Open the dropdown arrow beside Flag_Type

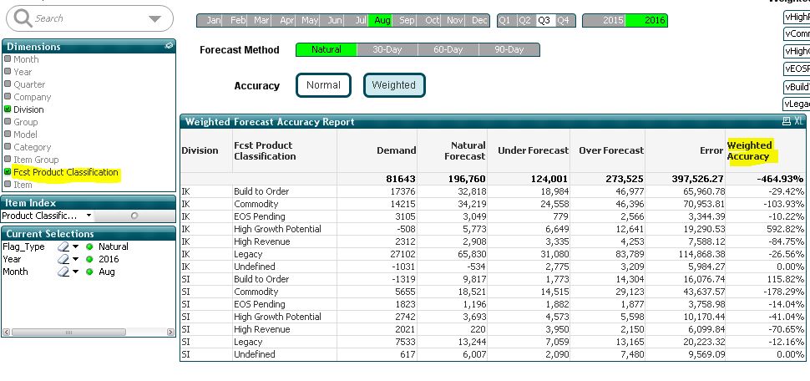coord(74,247)
